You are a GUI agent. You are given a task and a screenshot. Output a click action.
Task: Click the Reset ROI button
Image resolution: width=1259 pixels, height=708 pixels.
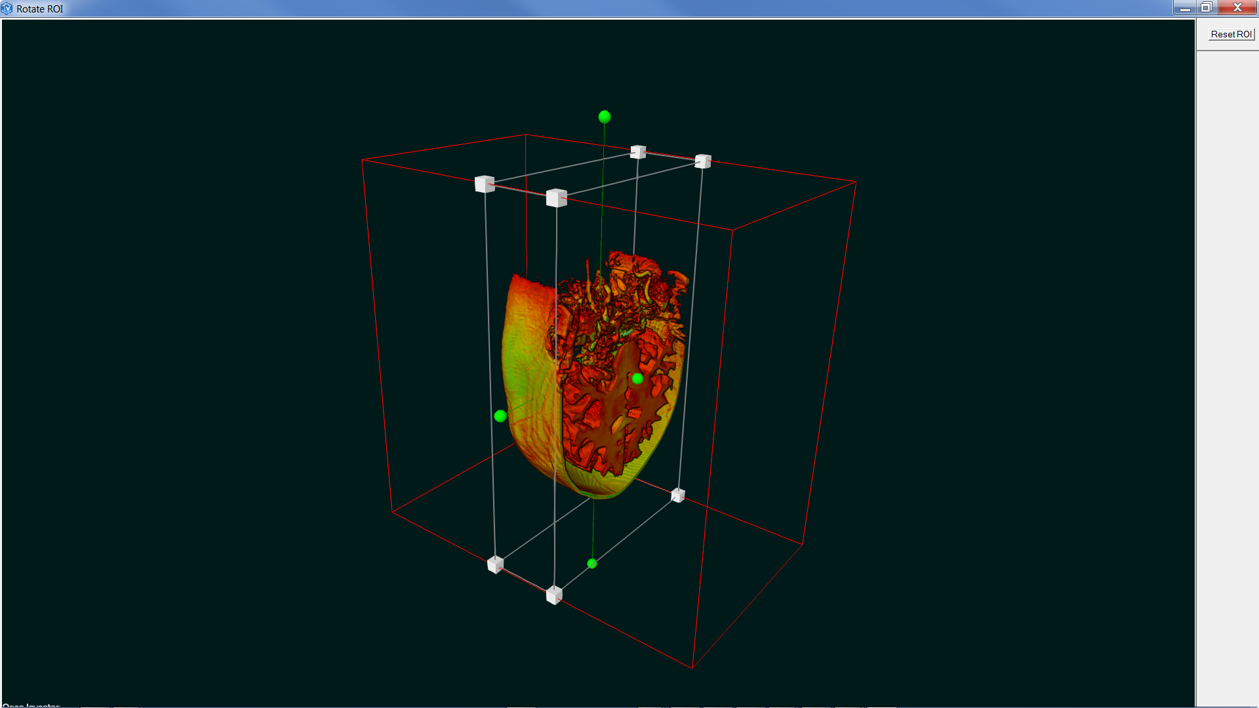coord(1231,34)
